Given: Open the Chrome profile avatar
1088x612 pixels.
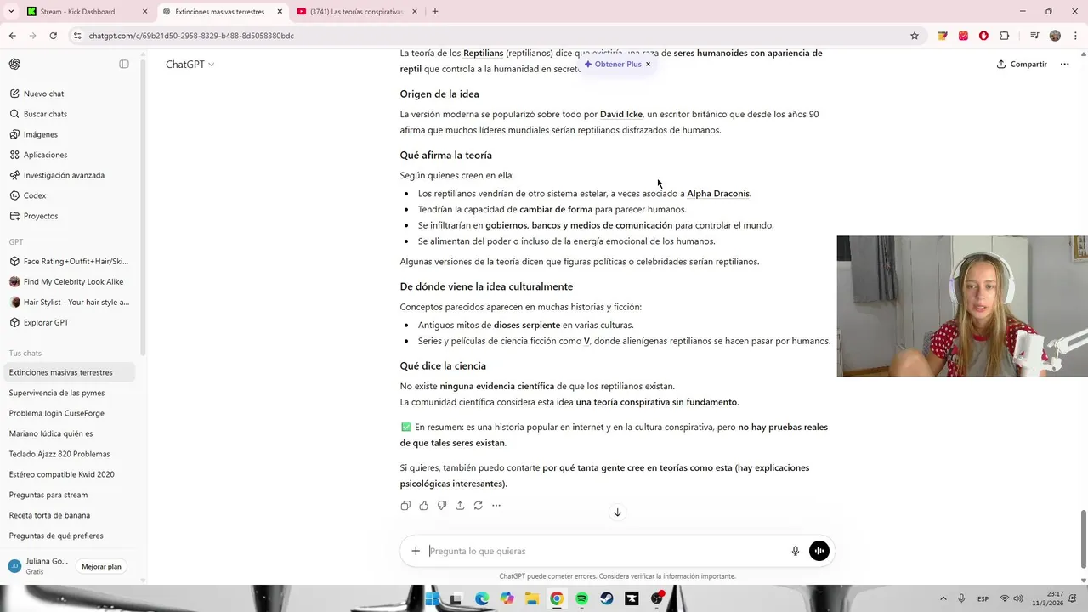Looking at the screenshot, I should 1055,36.
